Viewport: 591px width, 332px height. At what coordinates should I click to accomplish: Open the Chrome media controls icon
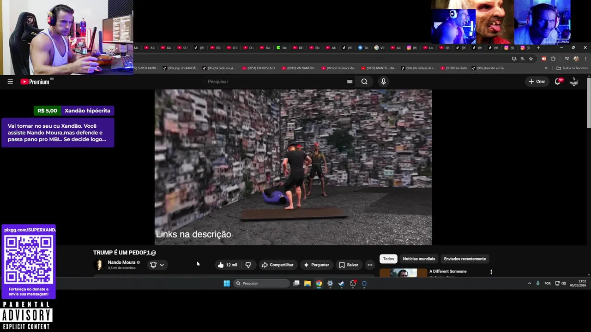[568, 59]
